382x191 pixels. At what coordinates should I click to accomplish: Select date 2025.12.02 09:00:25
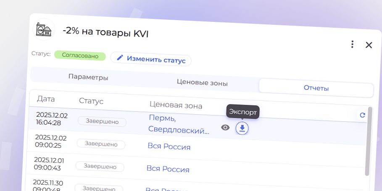click(51, 141)
